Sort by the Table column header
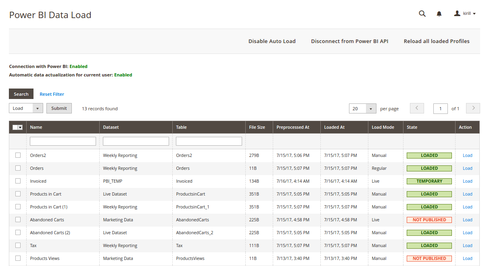This screenshot has height=266, width=487. tap(209, 127)
